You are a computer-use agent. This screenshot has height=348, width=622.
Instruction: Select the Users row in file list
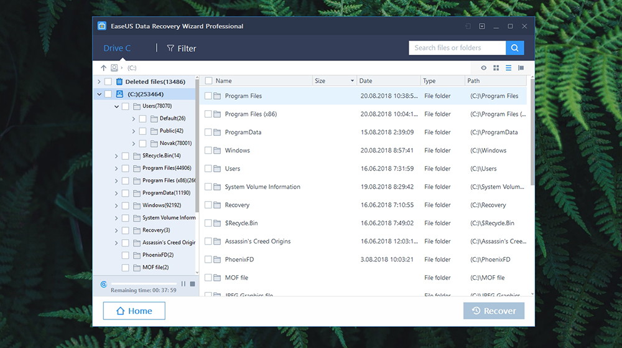click(x=363, y=169)
